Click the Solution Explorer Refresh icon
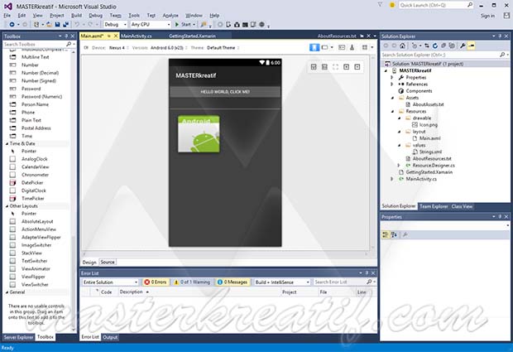 434,46
